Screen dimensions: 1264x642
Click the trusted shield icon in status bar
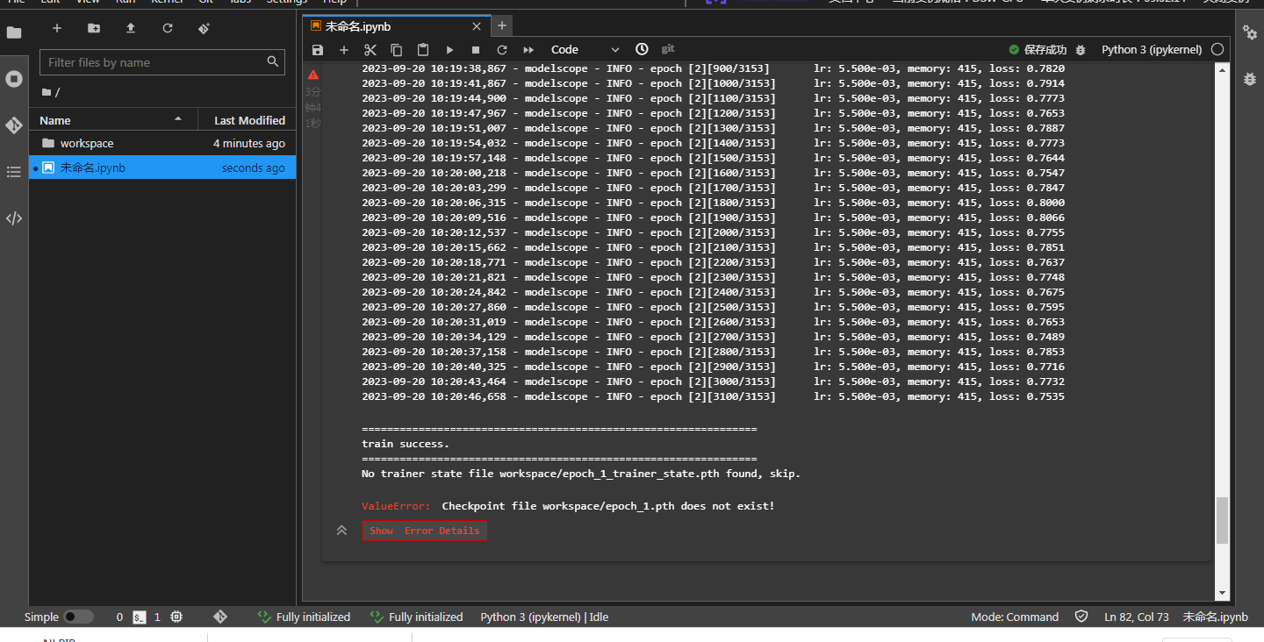1081,617
